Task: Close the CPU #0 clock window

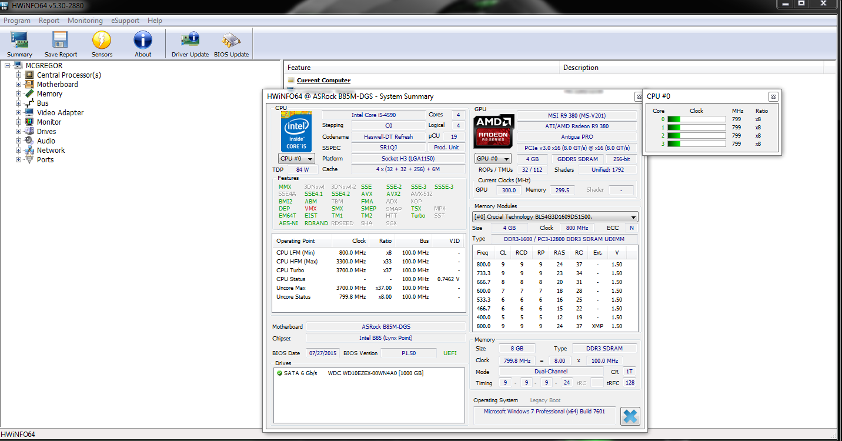Action: pyautogui.click(x=773, y=96)
